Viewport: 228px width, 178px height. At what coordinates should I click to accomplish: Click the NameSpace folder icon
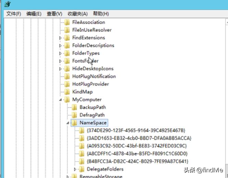(x=74, y=123)
